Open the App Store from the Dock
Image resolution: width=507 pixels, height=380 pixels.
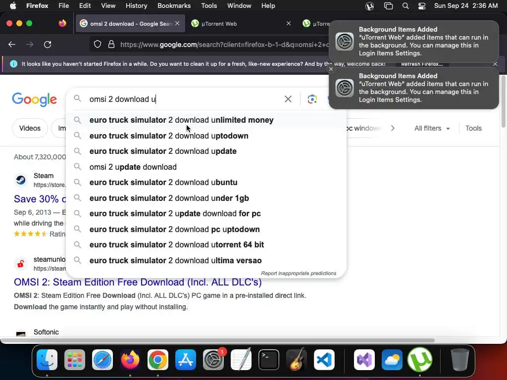(x=186, y=360)
